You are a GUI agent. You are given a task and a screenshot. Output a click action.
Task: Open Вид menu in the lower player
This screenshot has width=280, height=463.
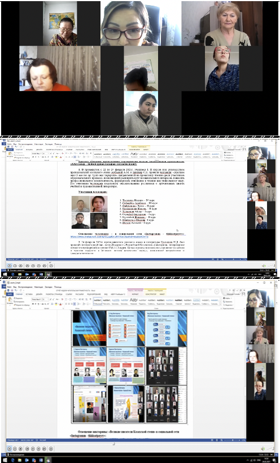tap(15, 287)
